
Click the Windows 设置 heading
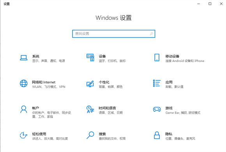click(113, 18)
